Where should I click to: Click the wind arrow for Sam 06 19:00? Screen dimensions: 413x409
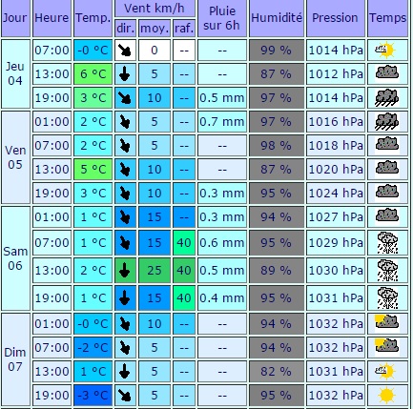[x=125, y=298]
